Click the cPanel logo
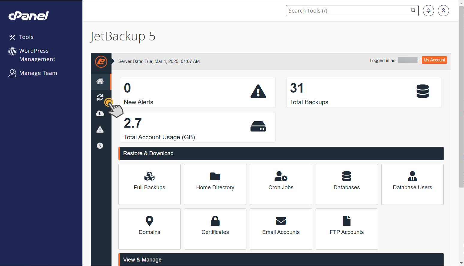This screenshot has height=266, width=464. (28, 16)
